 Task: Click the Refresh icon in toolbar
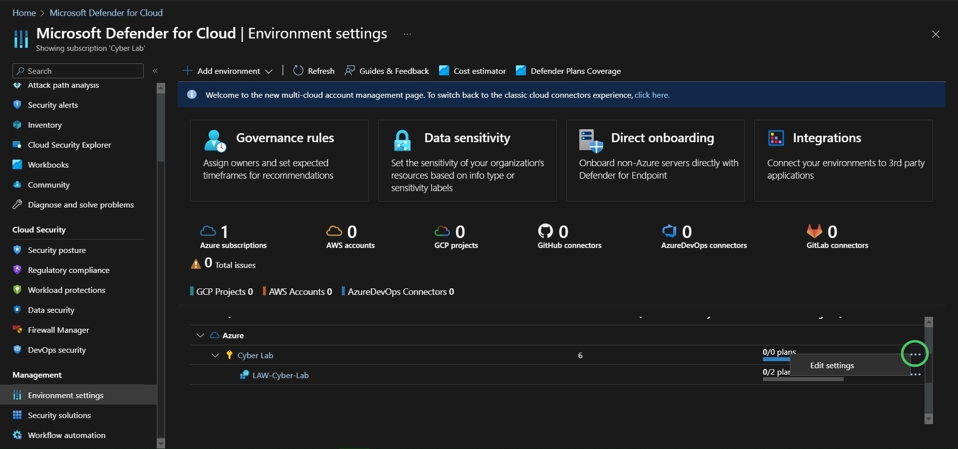pyautogui.click(x=298, y=71)
